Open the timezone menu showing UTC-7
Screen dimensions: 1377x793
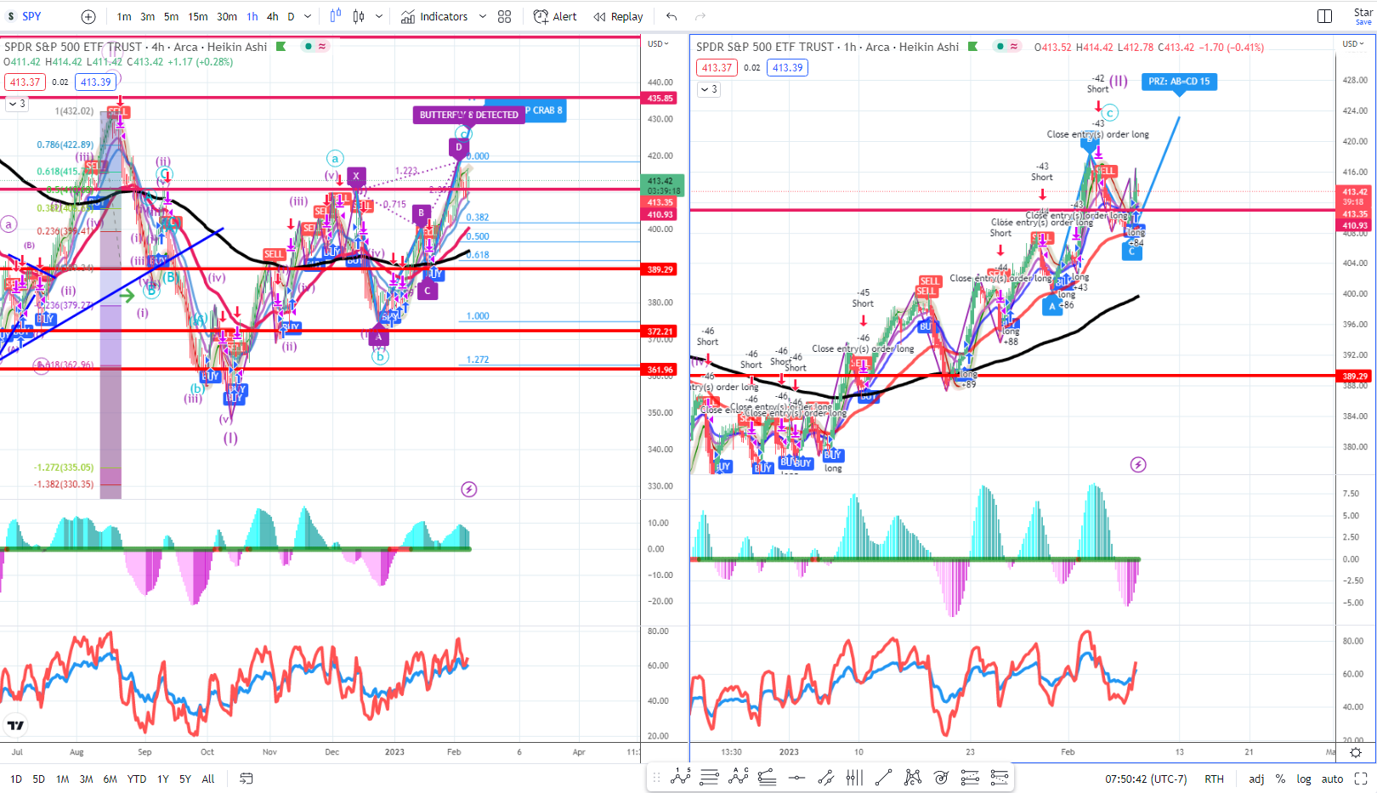1146,779
